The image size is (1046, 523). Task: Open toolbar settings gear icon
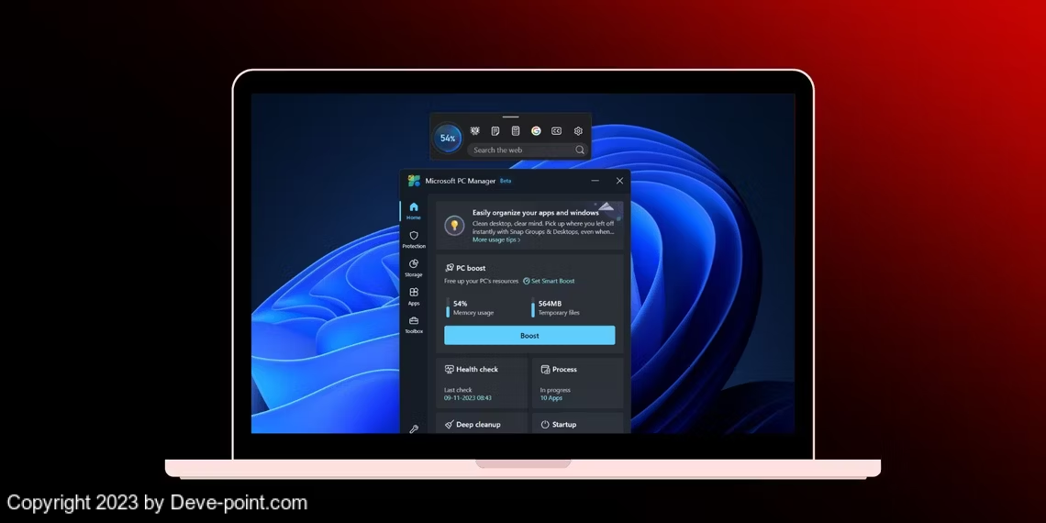pos(578,130)
